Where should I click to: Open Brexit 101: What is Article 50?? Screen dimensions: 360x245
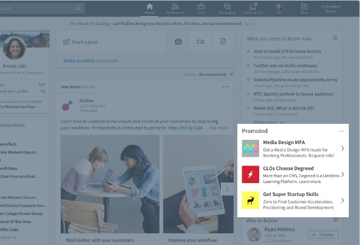click(284, 108)
